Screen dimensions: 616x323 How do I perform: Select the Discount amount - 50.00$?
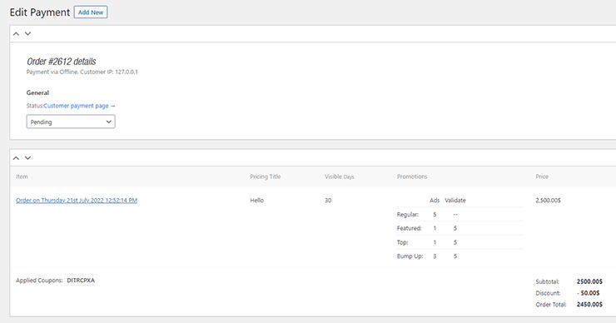coord(589,293)
